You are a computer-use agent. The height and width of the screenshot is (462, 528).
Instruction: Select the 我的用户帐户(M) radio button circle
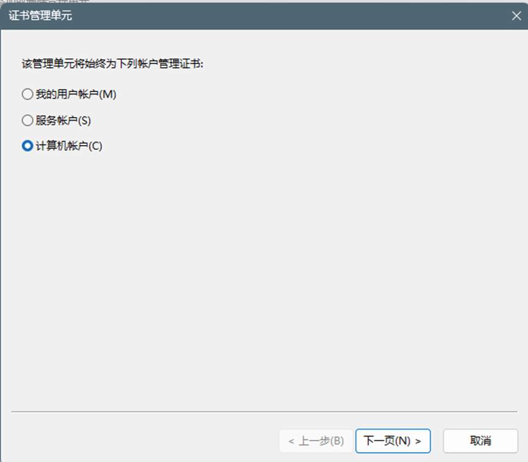point(27,94)
